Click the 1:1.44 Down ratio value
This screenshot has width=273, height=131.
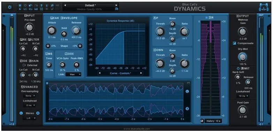(184, 71)
